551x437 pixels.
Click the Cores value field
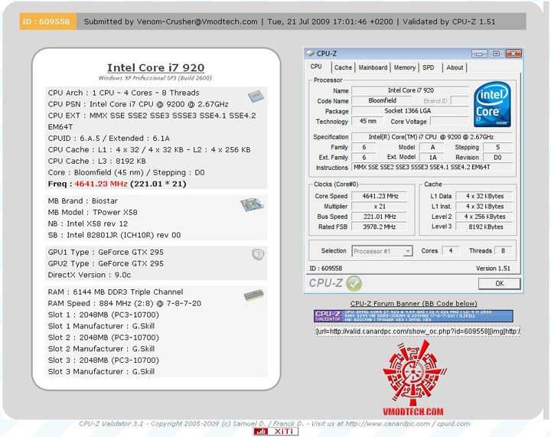pyautogui.click(x=450, y=251)
